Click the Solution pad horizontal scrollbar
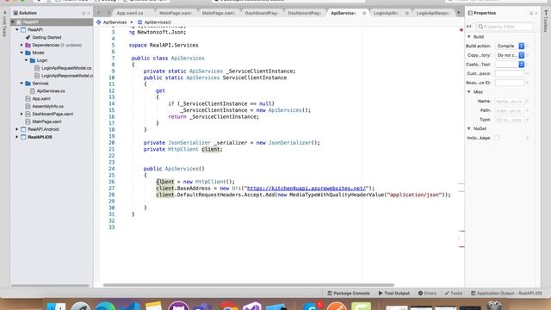Image resolution: width=551 pixels, height=310 pixels. click(x=50, y=286)
